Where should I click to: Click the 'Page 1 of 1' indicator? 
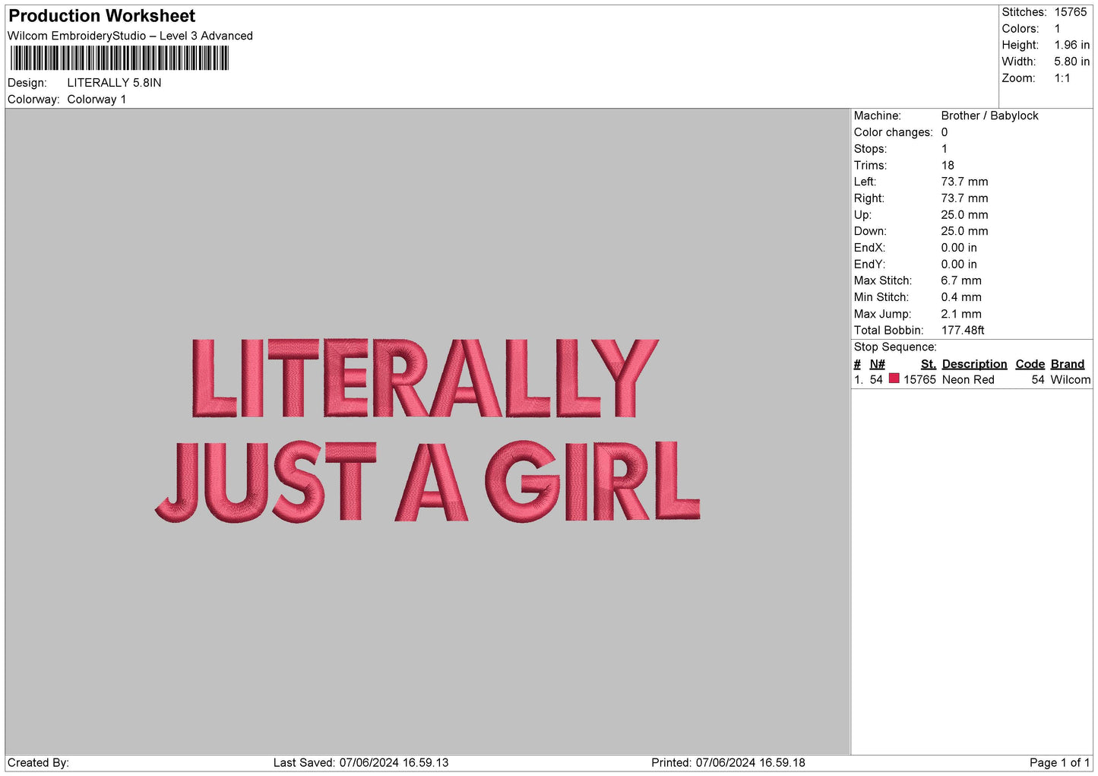(x=1059, y=763)
